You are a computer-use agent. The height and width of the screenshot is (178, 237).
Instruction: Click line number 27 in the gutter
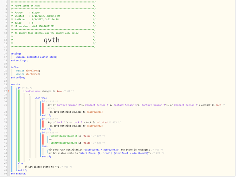click(5, 91)
